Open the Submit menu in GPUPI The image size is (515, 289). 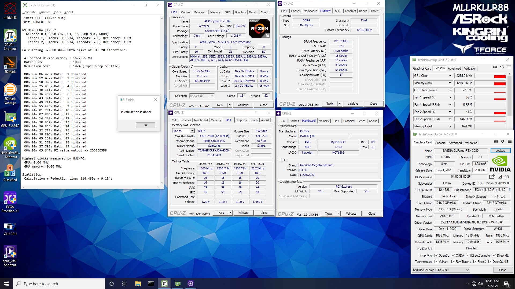point(44,12)
